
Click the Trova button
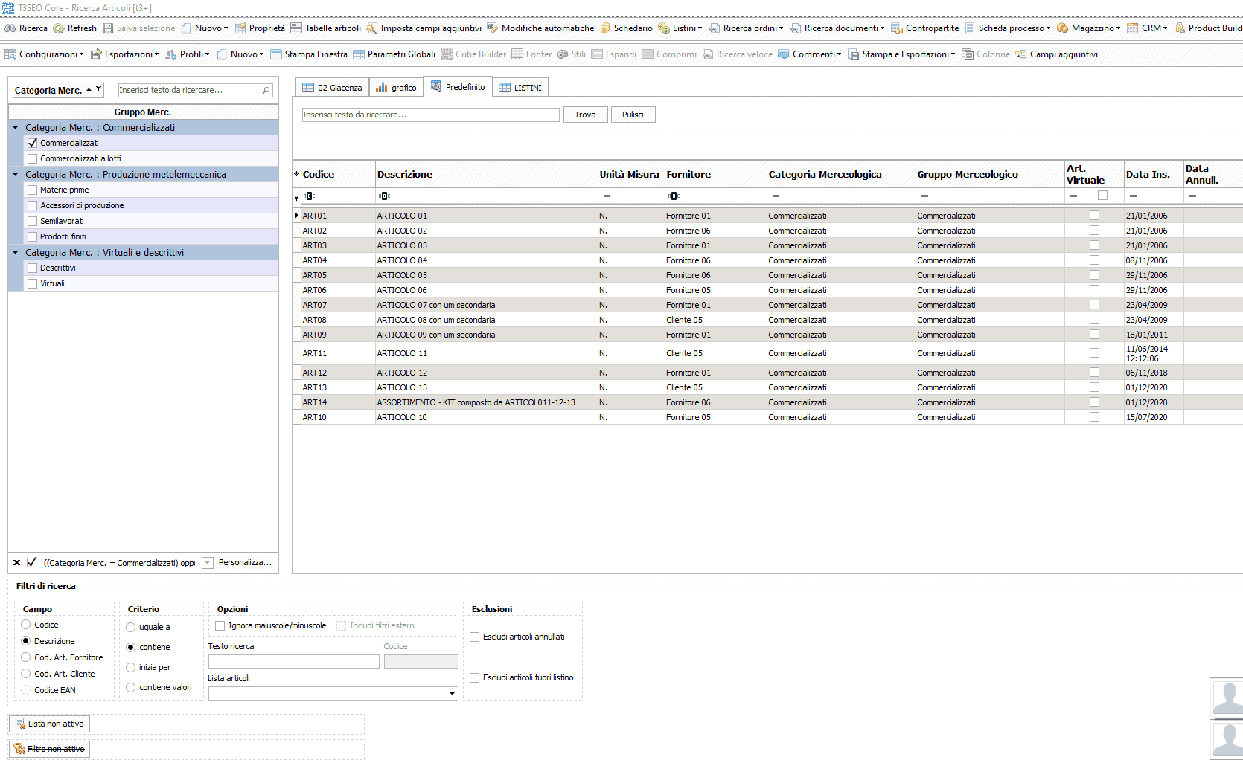tap(585, 115)
